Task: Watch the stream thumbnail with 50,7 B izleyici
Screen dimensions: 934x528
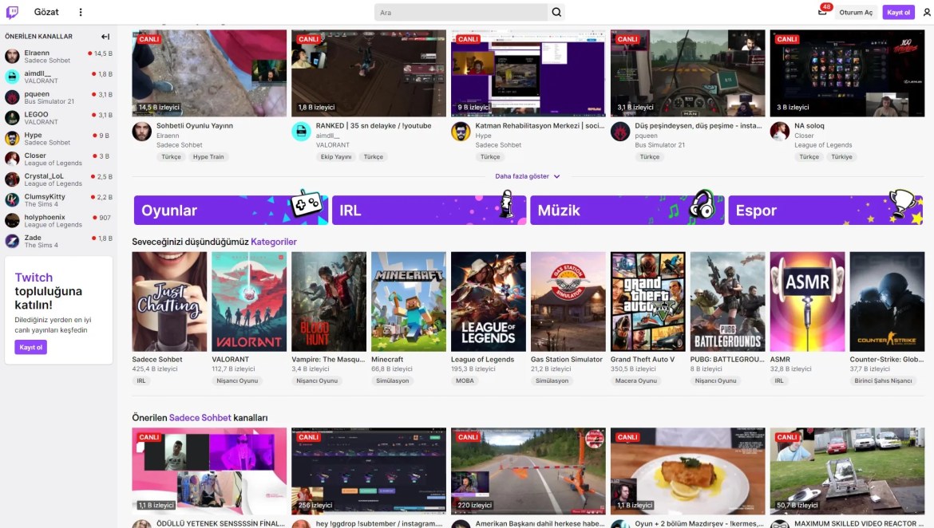Action: coord(847,471)
